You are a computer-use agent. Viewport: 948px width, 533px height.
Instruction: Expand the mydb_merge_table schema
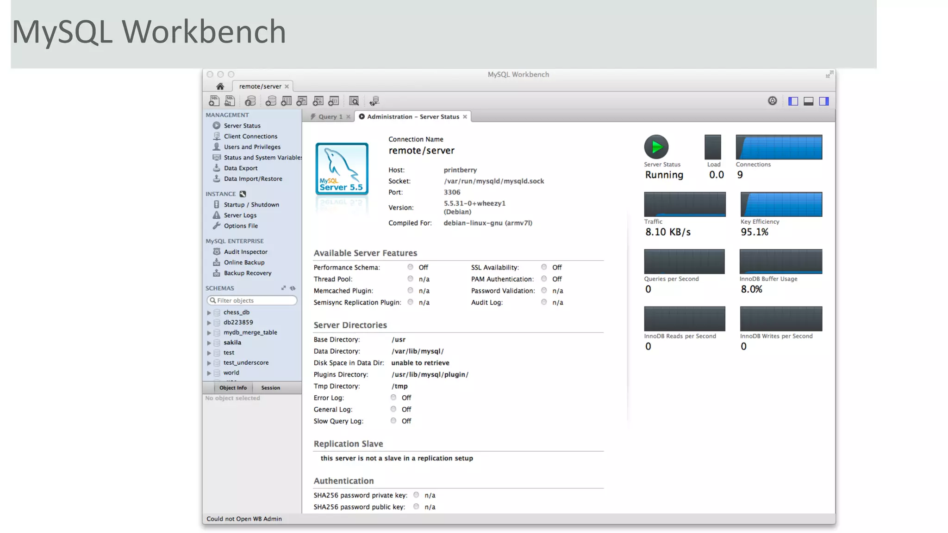point(209,333)
